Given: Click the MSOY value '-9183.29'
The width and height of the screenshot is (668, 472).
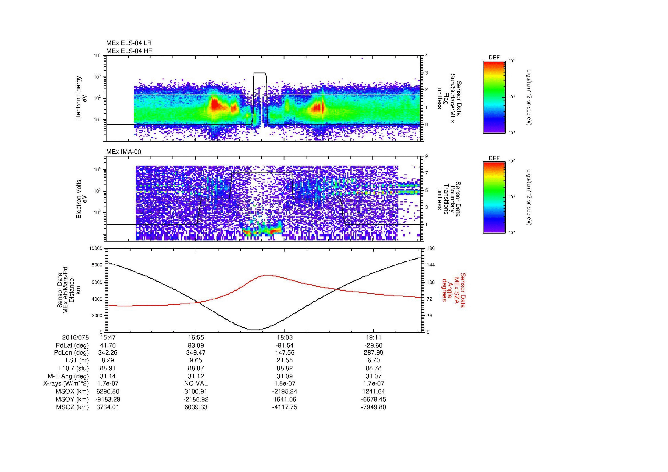Looking at the screenshot, I should click(x=108, y=399).
